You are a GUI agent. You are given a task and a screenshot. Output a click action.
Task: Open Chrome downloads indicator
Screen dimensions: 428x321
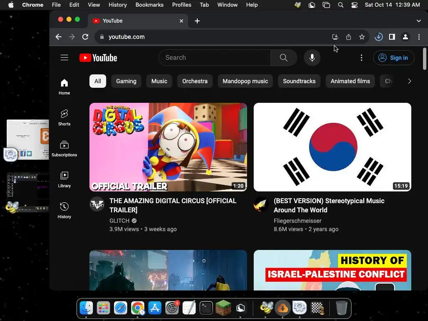pos(379,37)
